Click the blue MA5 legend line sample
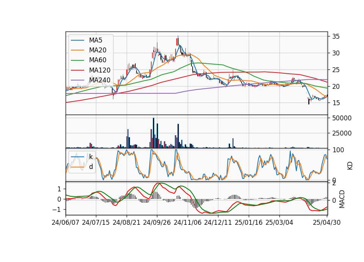The height and width of the screenshot is (262, 364). 77,40
